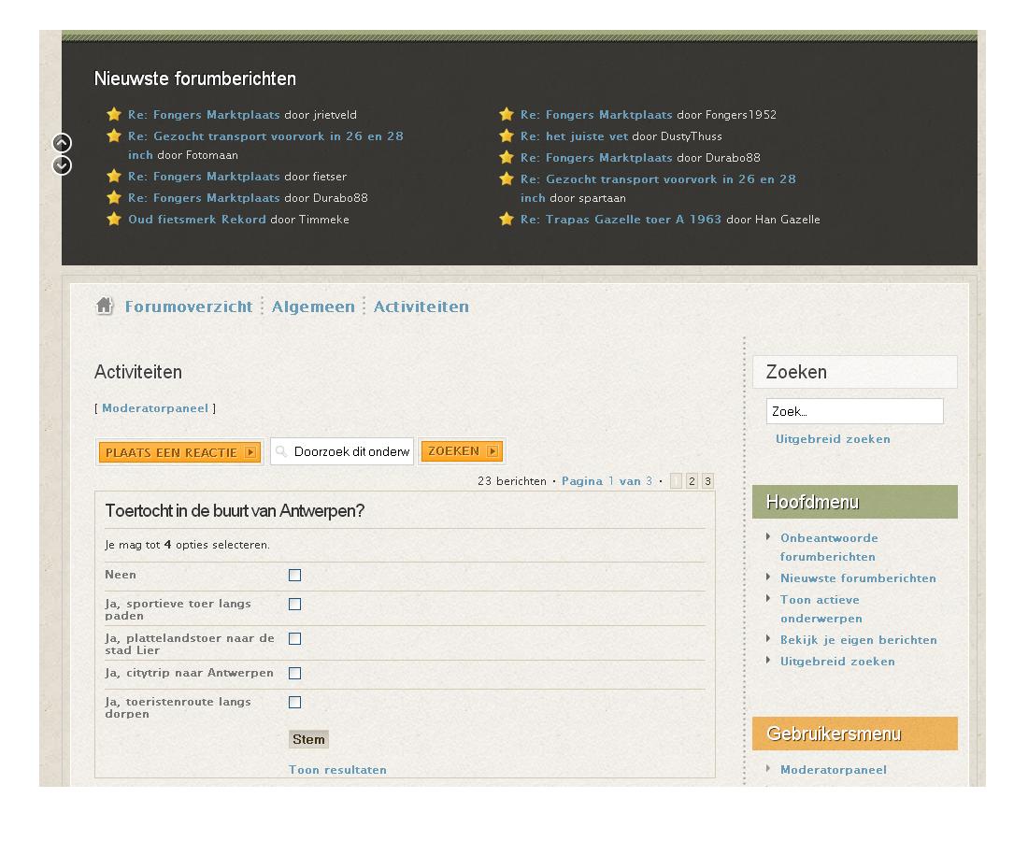
Task: Go to page 2 of the topic
Action: pos(692,481)
